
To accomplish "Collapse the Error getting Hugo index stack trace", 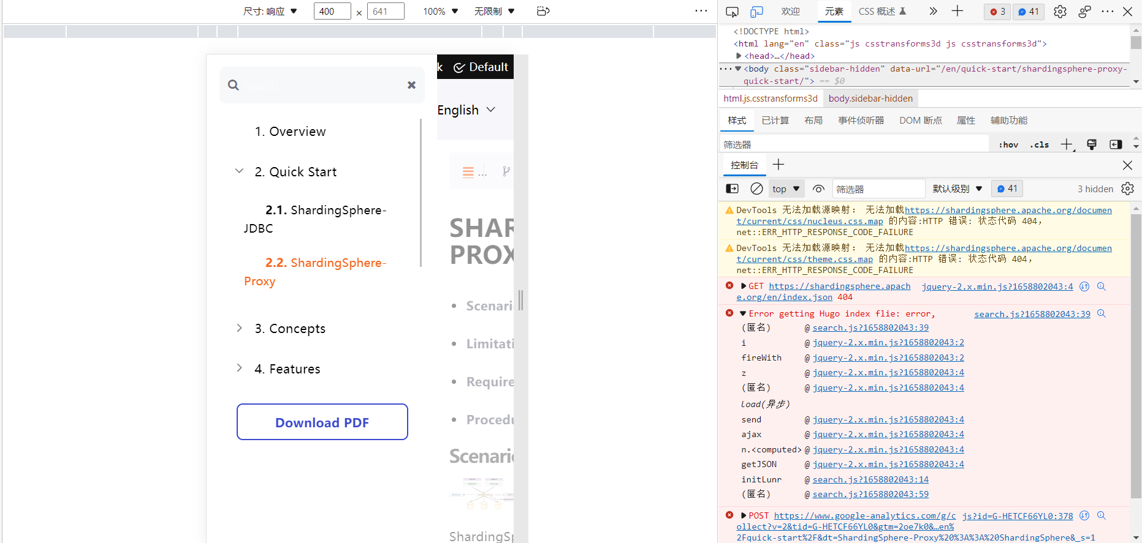I will (x=743, y=313).
